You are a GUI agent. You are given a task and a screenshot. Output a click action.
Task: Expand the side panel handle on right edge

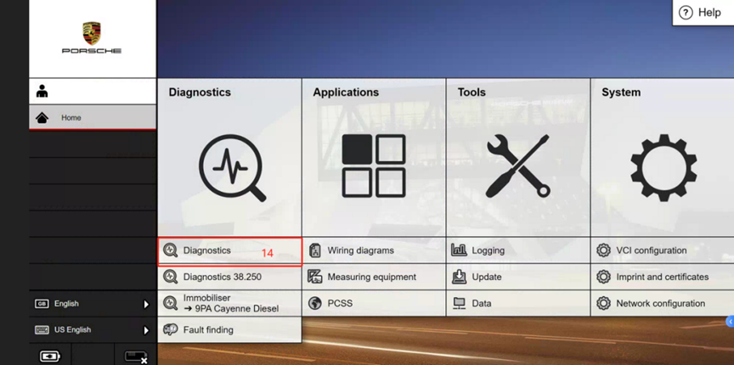tap(730, 321)
